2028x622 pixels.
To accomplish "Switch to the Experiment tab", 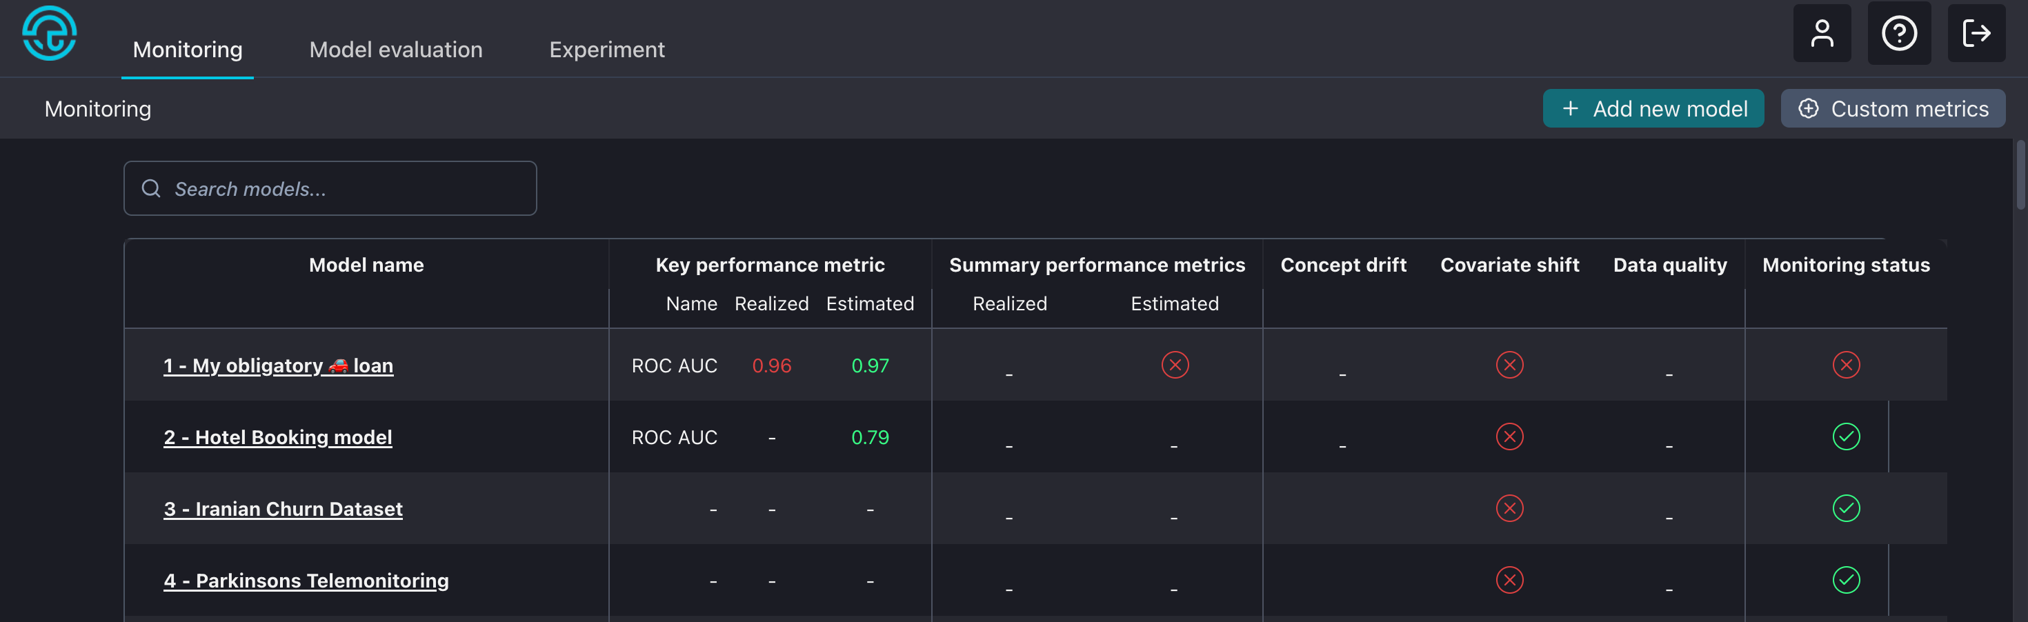I will click(607, 49).
